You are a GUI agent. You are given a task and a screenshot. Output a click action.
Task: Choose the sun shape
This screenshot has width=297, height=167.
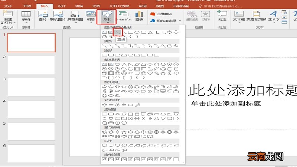[x=163, y=73]
